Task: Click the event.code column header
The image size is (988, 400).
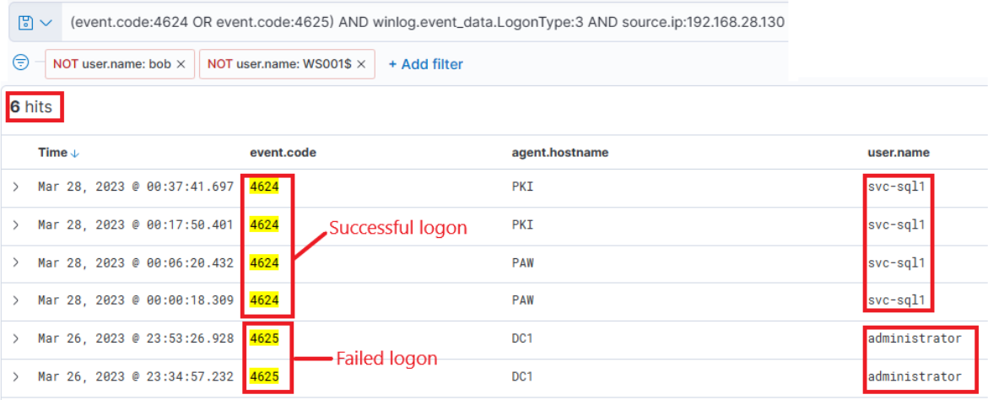Action: pyautogui.click(x=283, y=153)
